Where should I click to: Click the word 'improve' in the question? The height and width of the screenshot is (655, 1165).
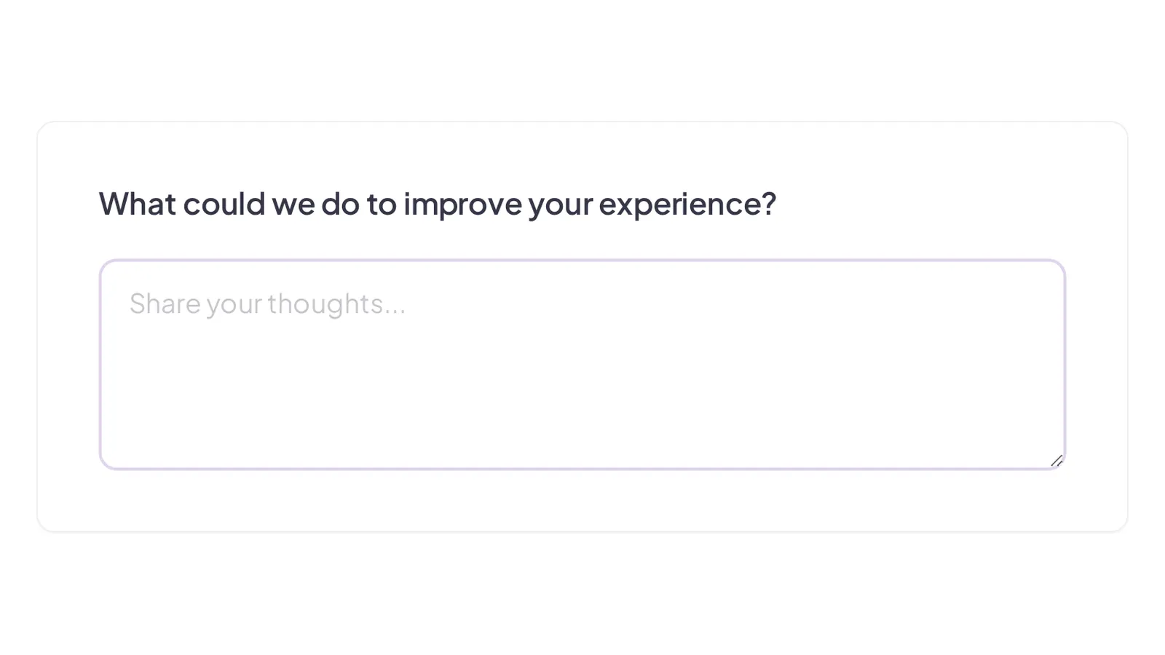coord(462,205)
